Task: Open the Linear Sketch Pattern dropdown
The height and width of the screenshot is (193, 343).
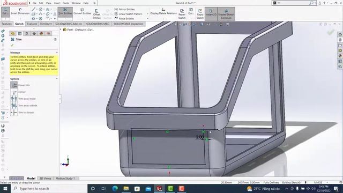Action: click(148, 14)
